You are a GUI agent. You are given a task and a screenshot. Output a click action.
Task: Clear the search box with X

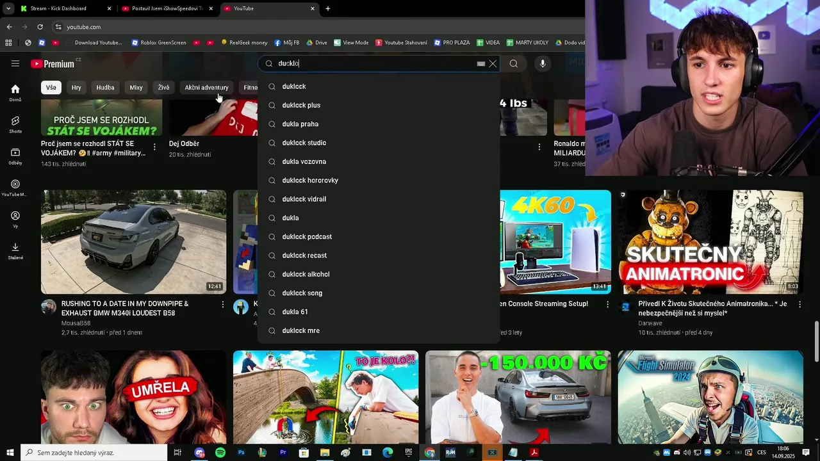point(493,63)
